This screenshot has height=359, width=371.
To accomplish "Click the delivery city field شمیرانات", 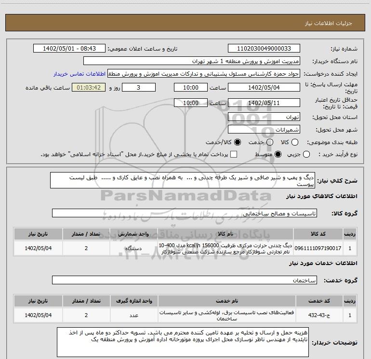I will 264,129.
